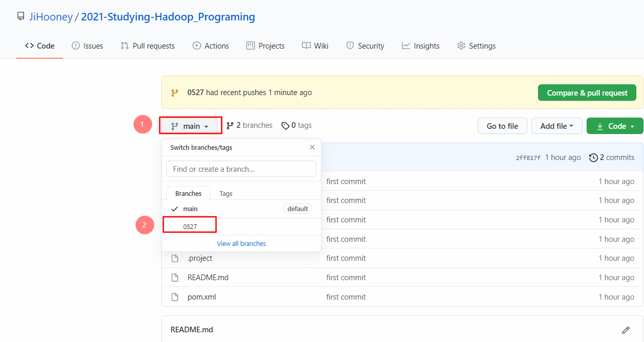Image resolution: width=644 pixels, height=342 pixels.
Task: Click the Go to file button
Action: coord(502,126)
